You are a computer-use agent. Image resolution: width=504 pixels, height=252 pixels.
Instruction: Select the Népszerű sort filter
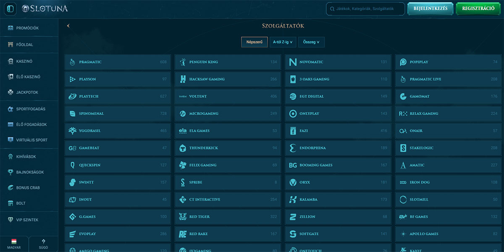[x=254, y=42]
